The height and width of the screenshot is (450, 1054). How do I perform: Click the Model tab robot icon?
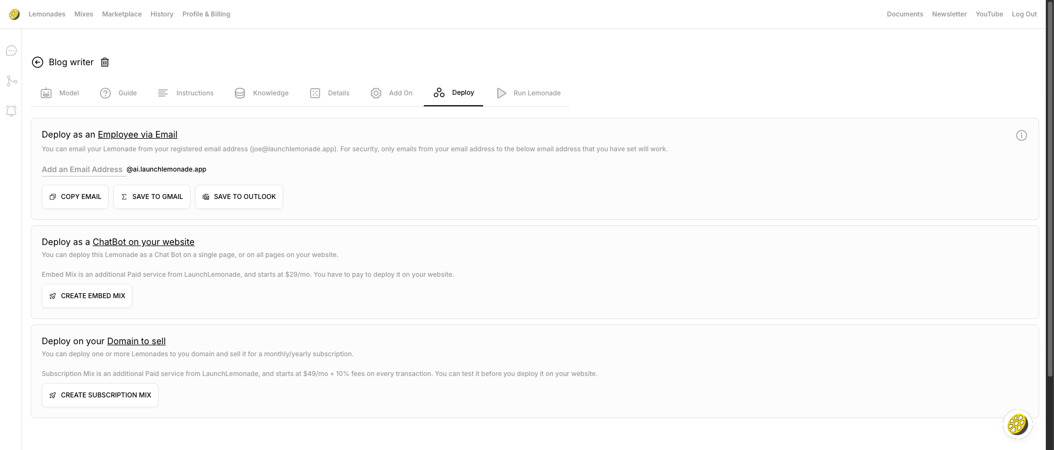tap(46, 93)
